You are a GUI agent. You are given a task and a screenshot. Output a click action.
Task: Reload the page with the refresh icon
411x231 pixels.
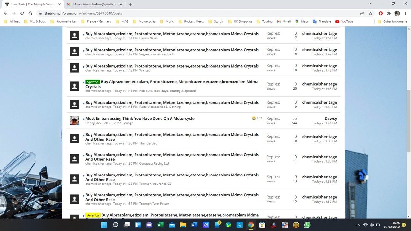tap(22, 13)
